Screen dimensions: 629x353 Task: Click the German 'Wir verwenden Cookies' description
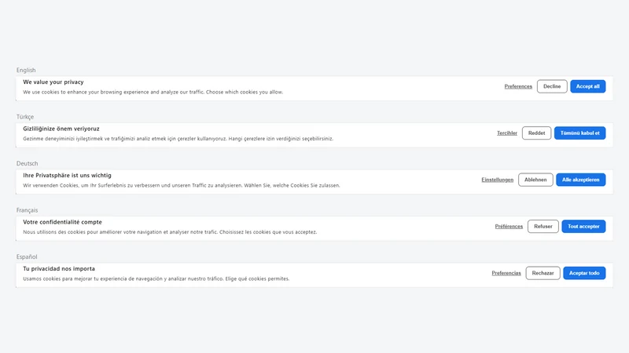tap(182, 185)
